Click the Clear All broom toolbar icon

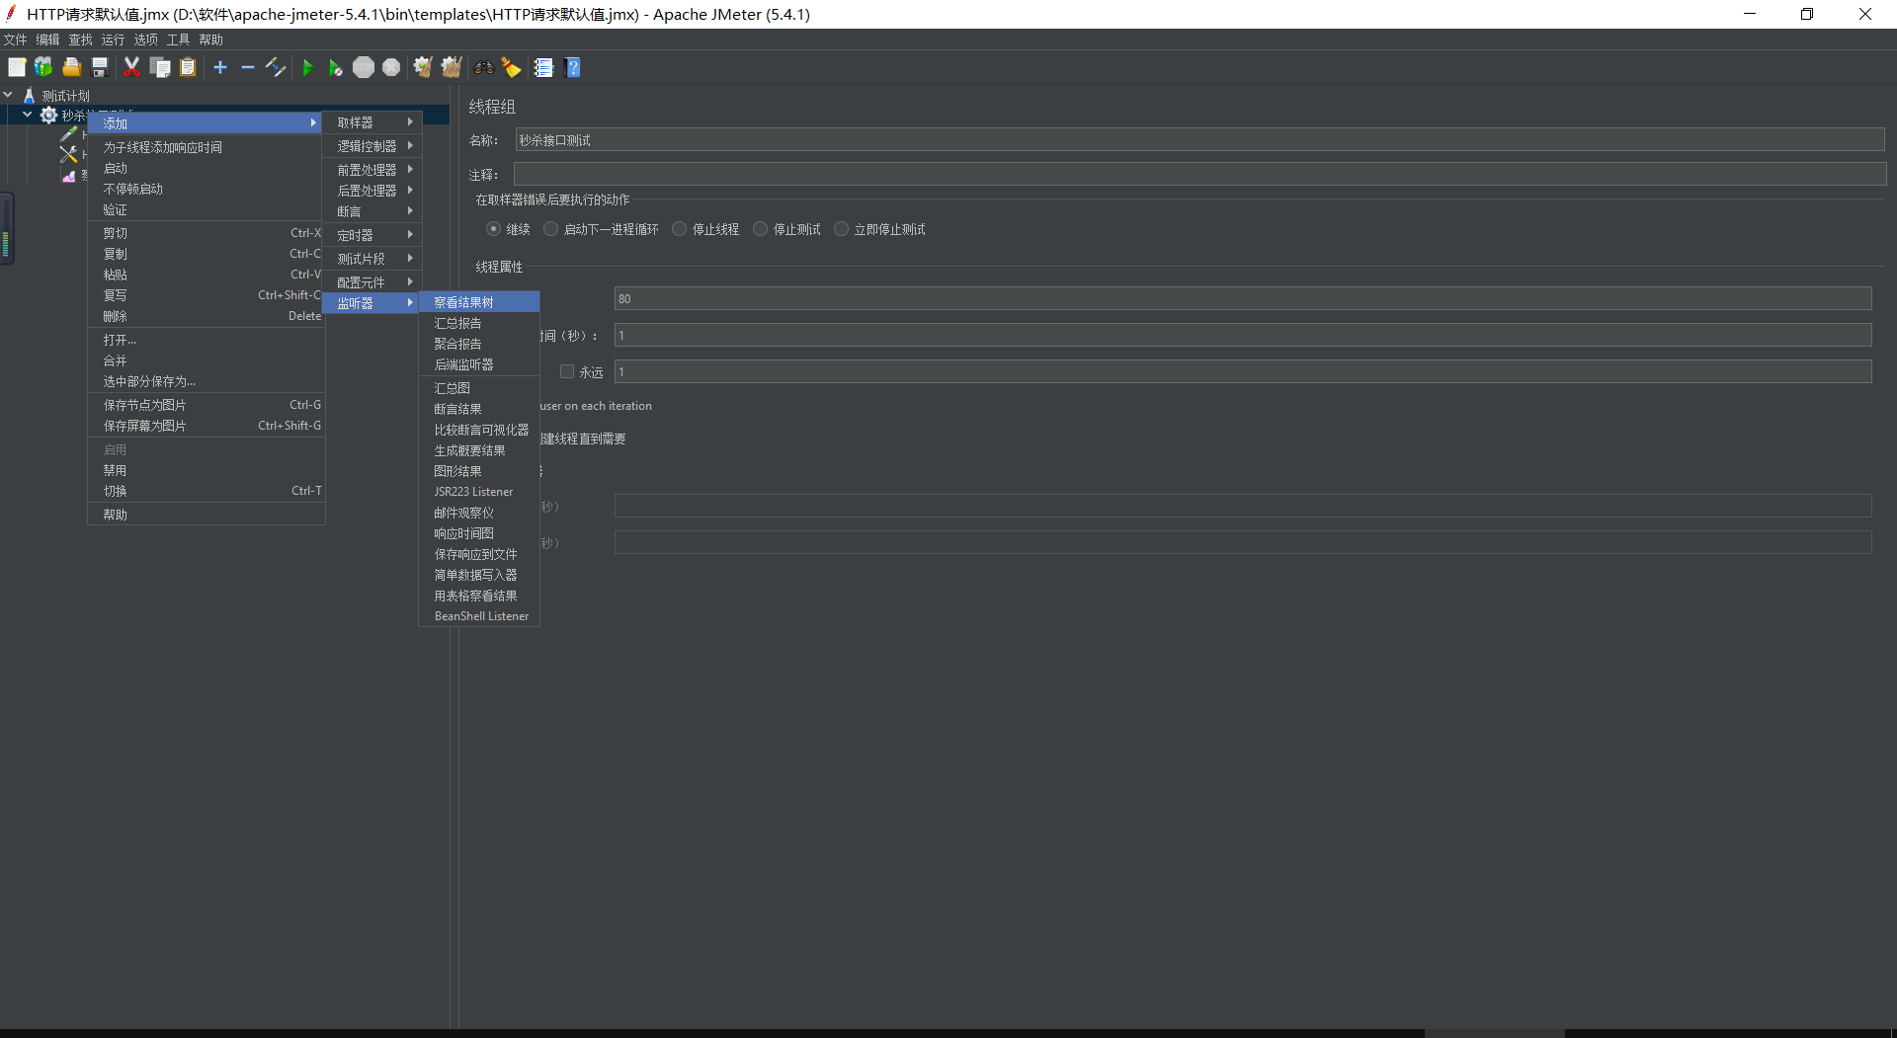pyautogui.click(x=452, y=67)
